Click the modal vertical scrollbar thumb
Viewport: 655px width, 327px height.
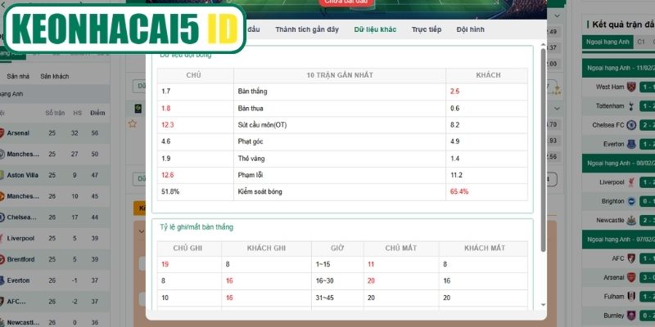[x=543, y=150]
